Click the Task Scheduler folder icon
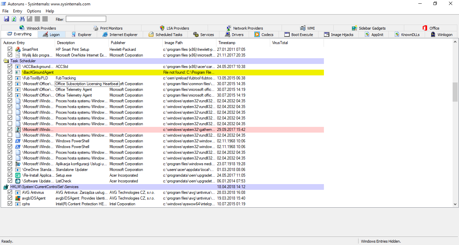The image size is (459, 245). [6, 61]
